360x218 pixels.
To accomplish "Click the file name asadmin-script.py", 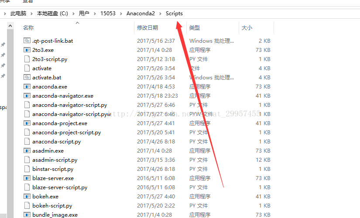I will coord(55,160).
